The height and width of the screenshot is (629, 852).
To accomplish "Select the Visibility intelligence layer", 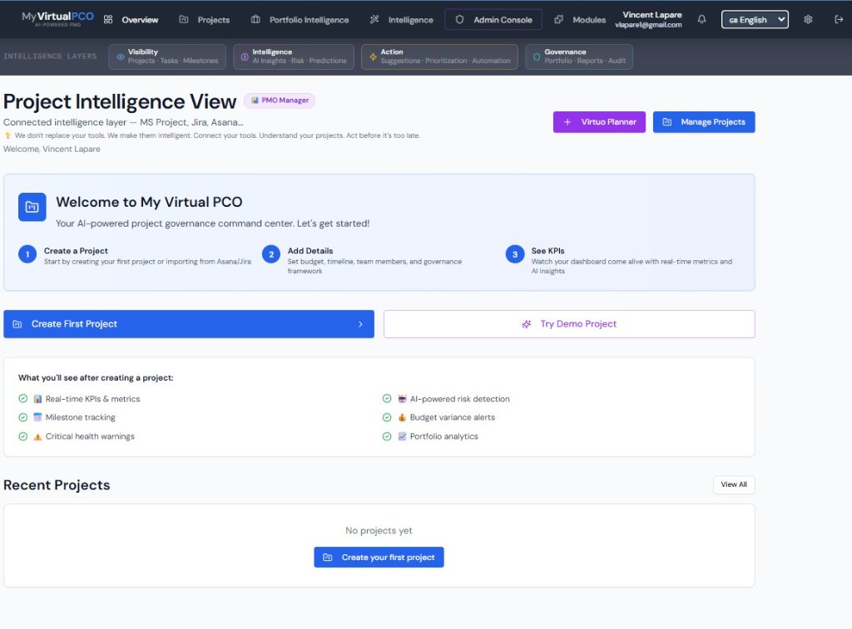I will tap(167, 57).
